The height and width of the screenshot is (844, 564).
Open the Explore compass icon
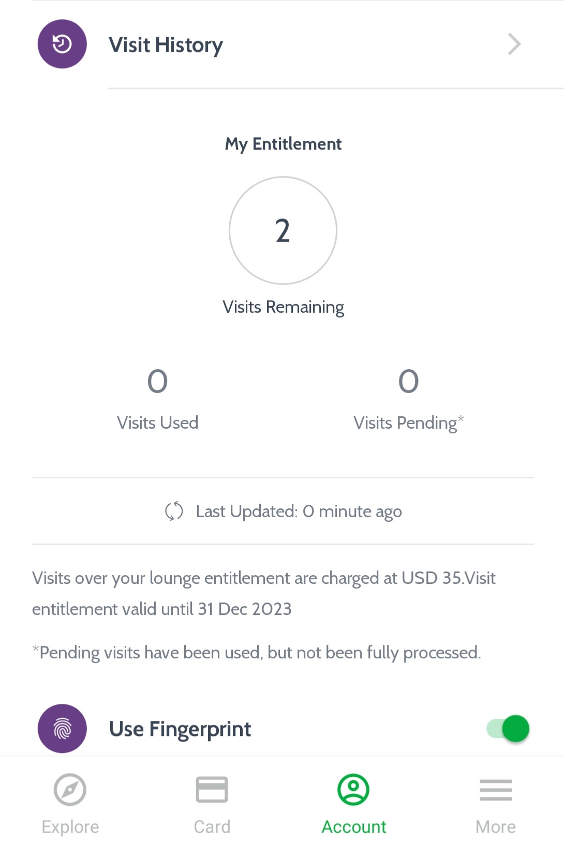[70, 790]
